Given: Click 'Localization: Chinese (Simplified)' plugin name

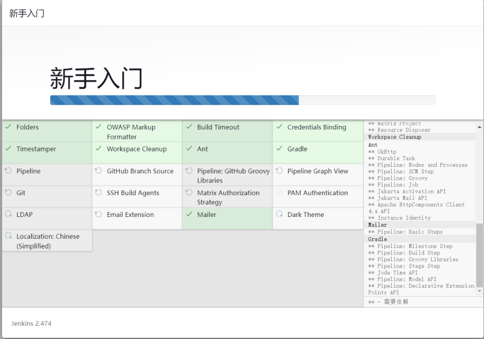Looking at the screenshot, I should 48,241.
